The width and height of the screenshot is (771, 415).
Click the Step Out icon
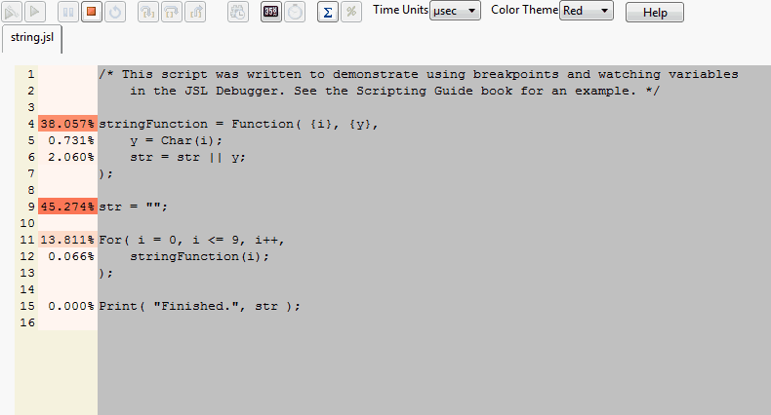pos(194,12)
